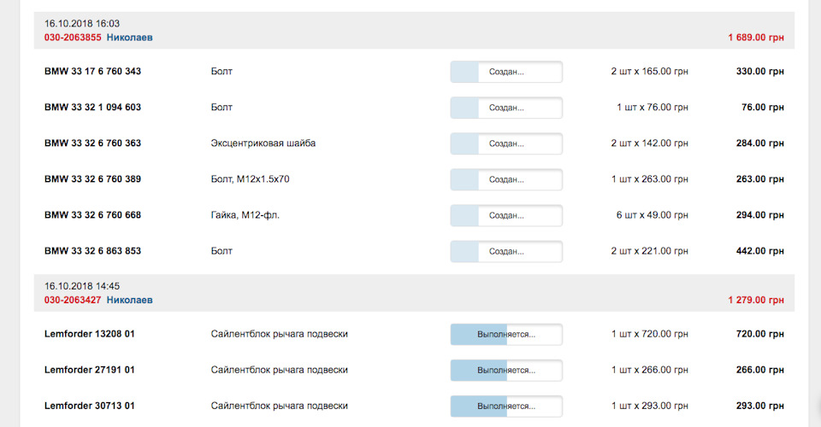Click Николаев link in second order header

130,301
